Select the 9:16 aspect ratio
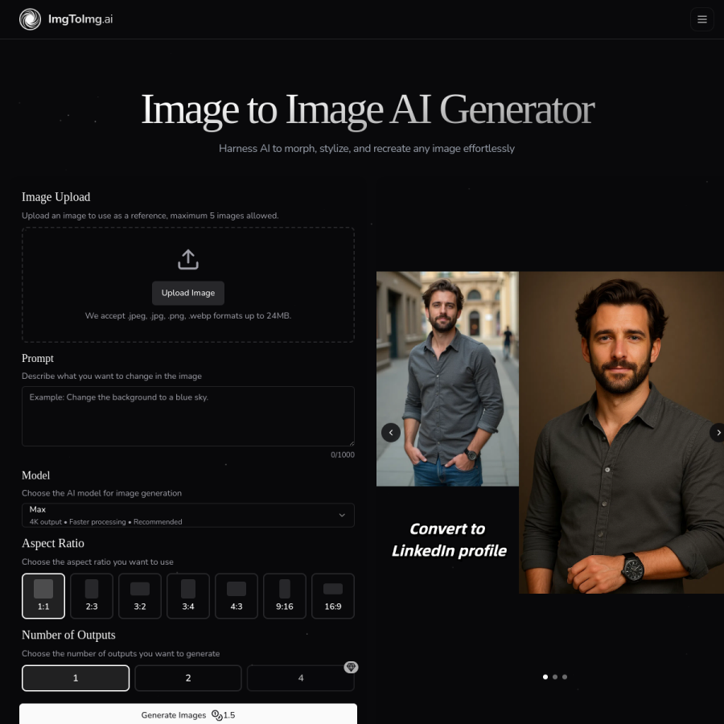 (285, 595)
